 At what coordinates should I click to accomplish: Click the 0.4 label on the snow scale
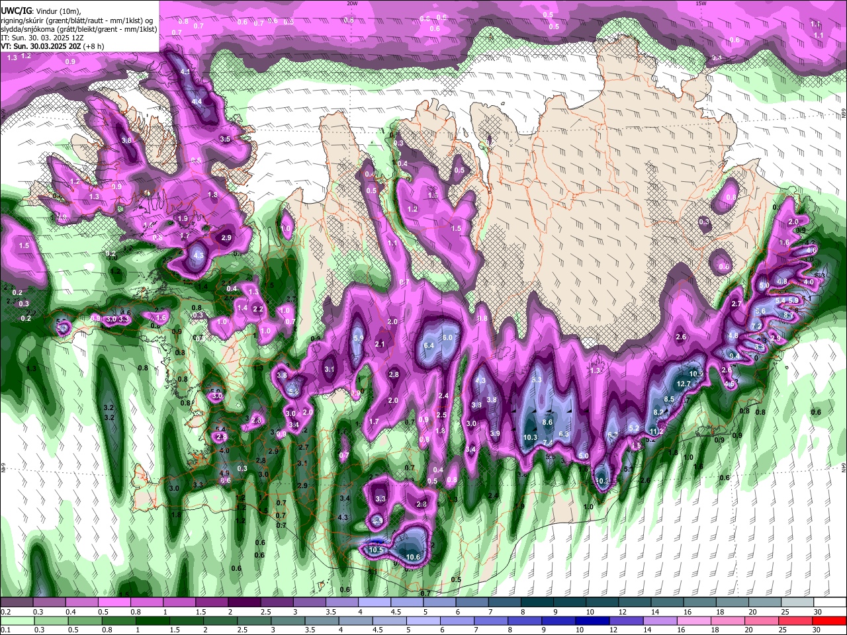pos(71,612)
